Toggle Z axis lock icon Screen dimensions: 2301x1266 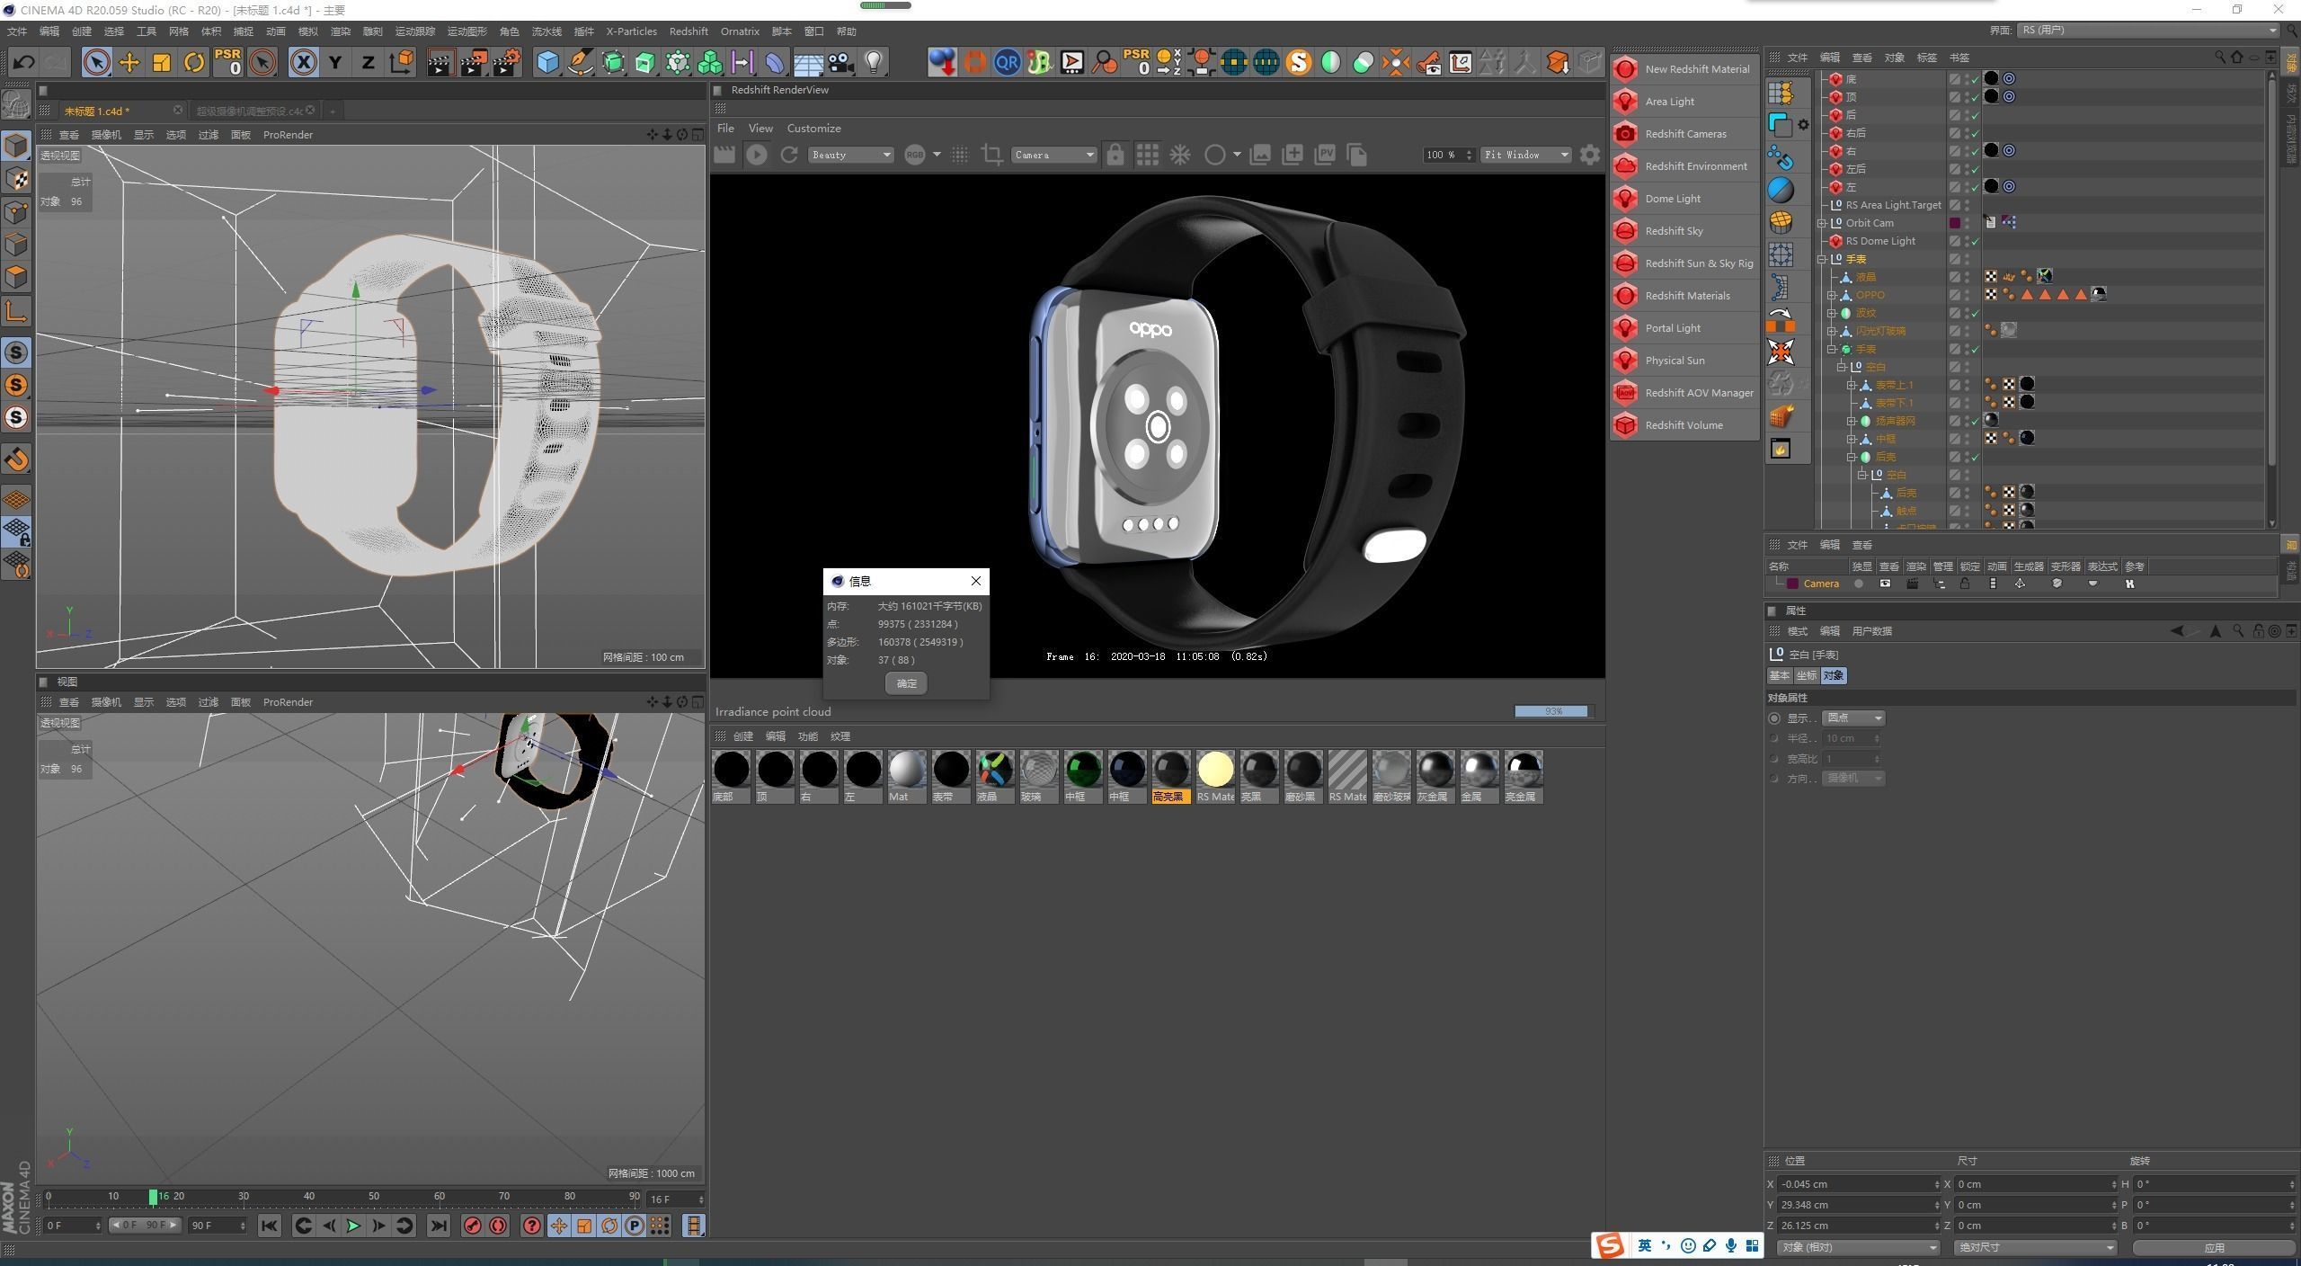click(x=368, y=62)
